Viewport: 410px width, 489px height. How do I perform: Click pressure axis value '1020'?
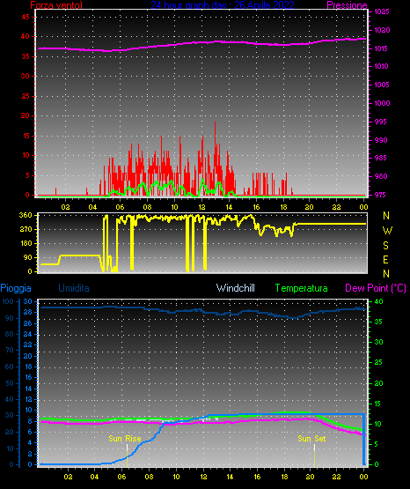point(382,30)
